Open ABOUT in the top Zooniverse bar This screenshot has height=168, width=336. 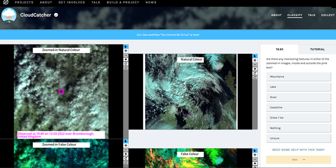46,2
